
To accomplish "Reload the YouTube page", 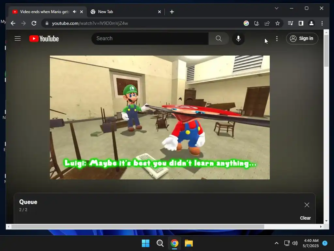I will [34, 23].
